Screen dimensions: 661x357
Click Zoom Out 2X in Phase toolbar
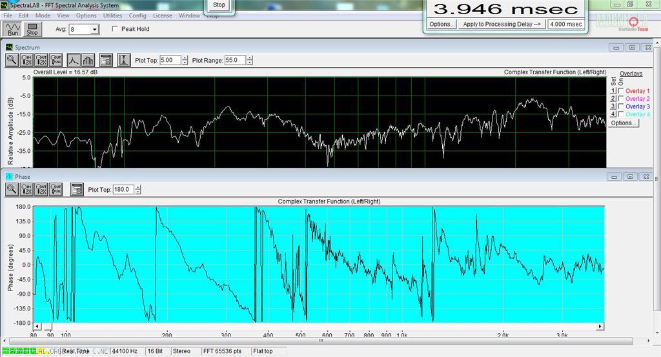tap(41, 190)
